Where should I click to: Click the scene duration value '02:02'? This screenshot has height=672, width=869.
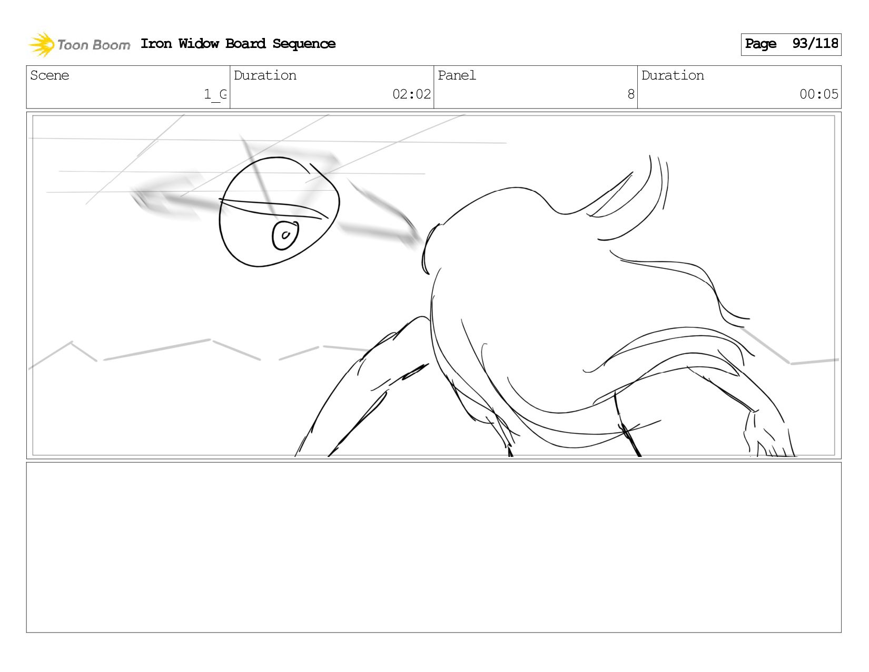411,94
